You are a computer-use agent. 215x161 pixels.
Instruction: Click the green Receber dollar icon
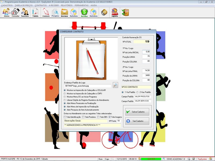[x=84, y=12]
